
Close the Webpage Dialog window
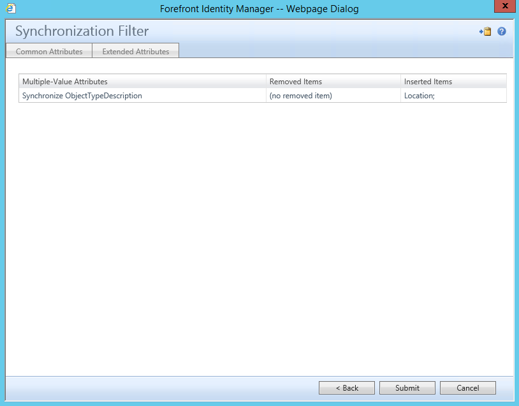505,6
